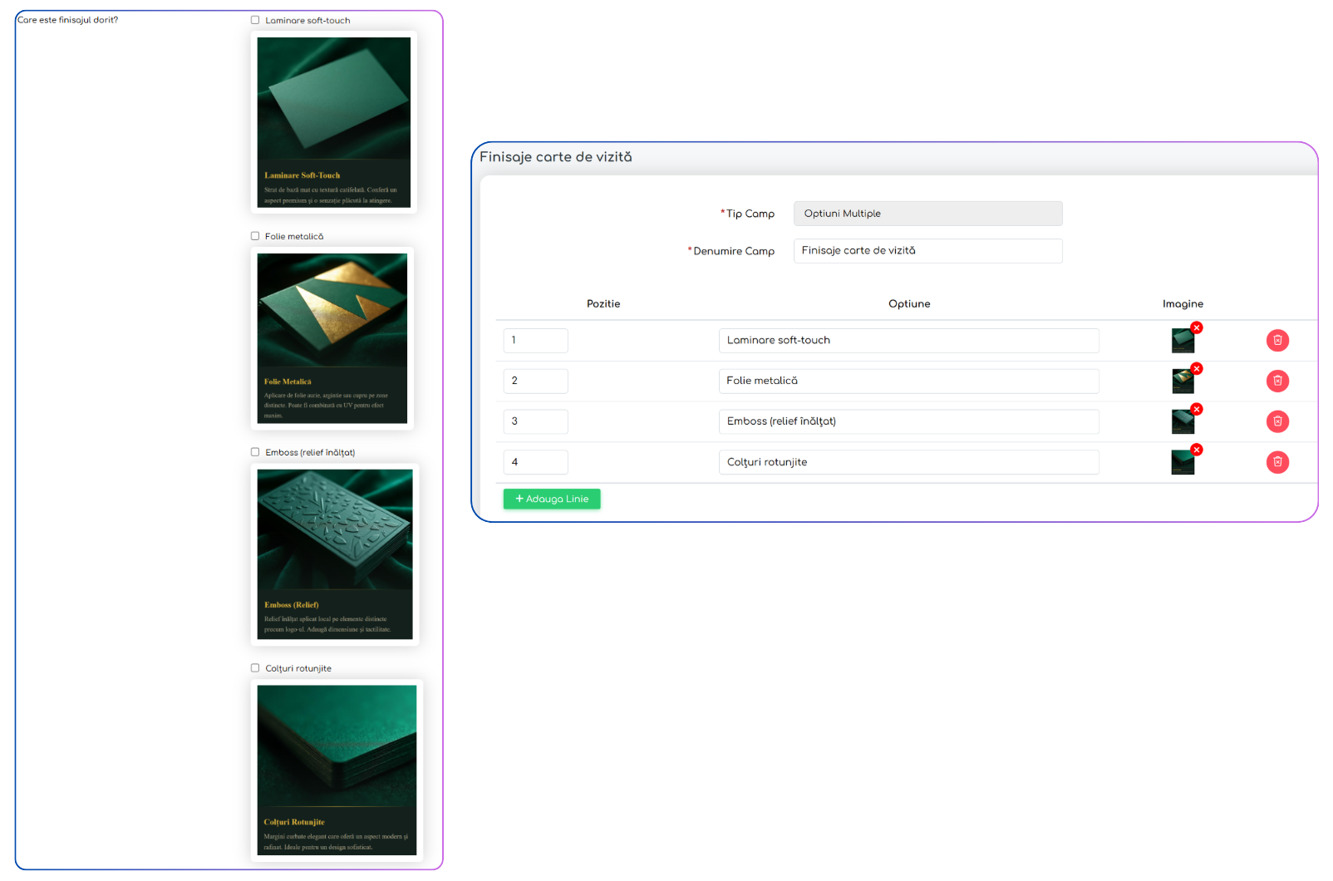Delete the Laminare soft-touch row
The width and height of the screenshot is (1333, 881).
point(1277,341)
